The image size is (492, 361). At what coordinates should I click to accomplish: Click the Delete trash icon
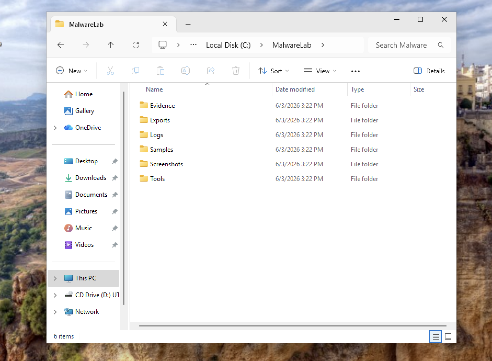(236, 71)
